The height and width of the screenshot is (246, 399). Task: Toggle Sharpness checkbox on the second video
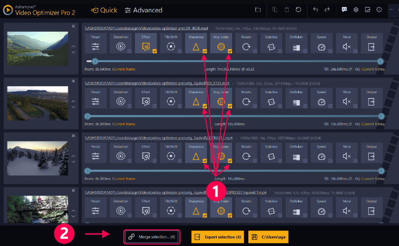tap(205, 107)
